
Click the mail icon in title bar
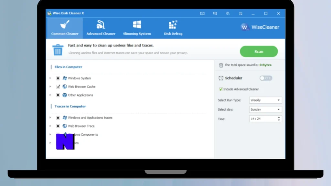point(202,13)
